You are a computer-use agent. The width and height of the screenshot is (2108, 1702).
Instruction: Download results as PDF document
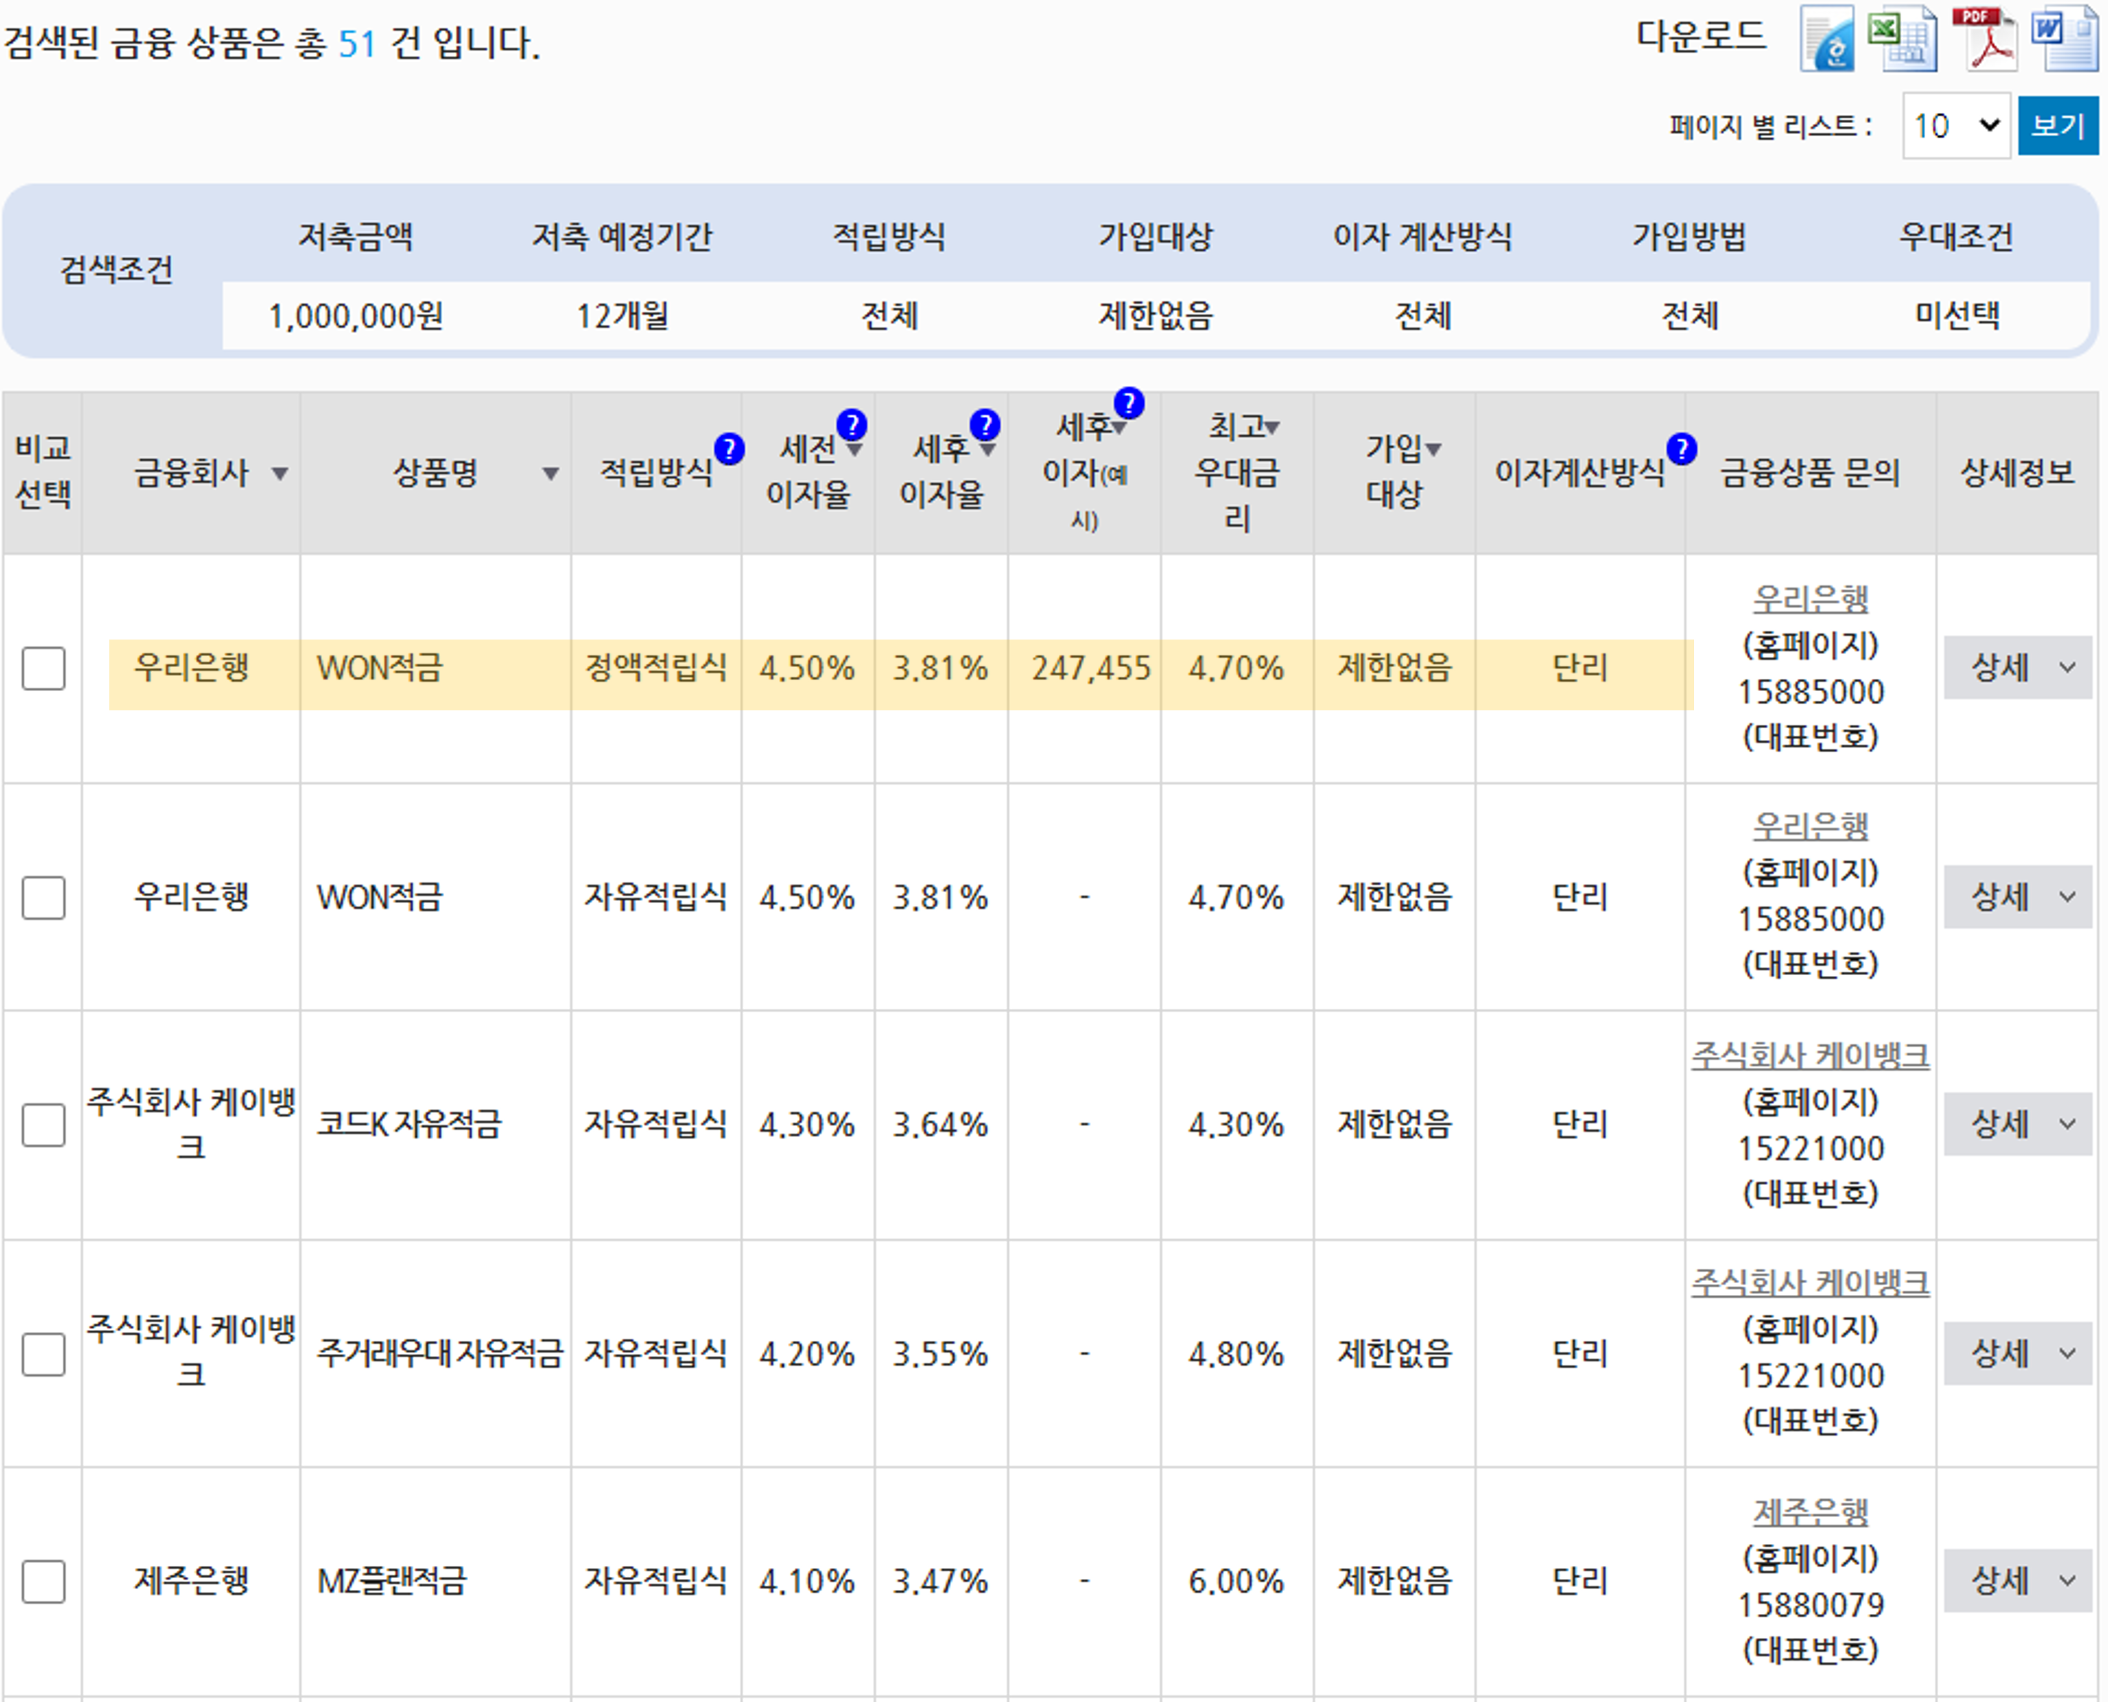(1984, 39)
